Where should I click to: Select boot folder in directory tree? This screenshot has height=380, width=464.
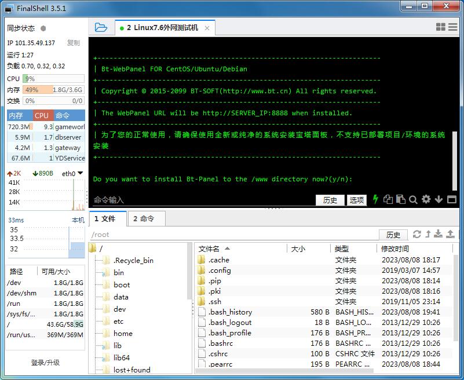pyautogui.click(x=122, y=284)
